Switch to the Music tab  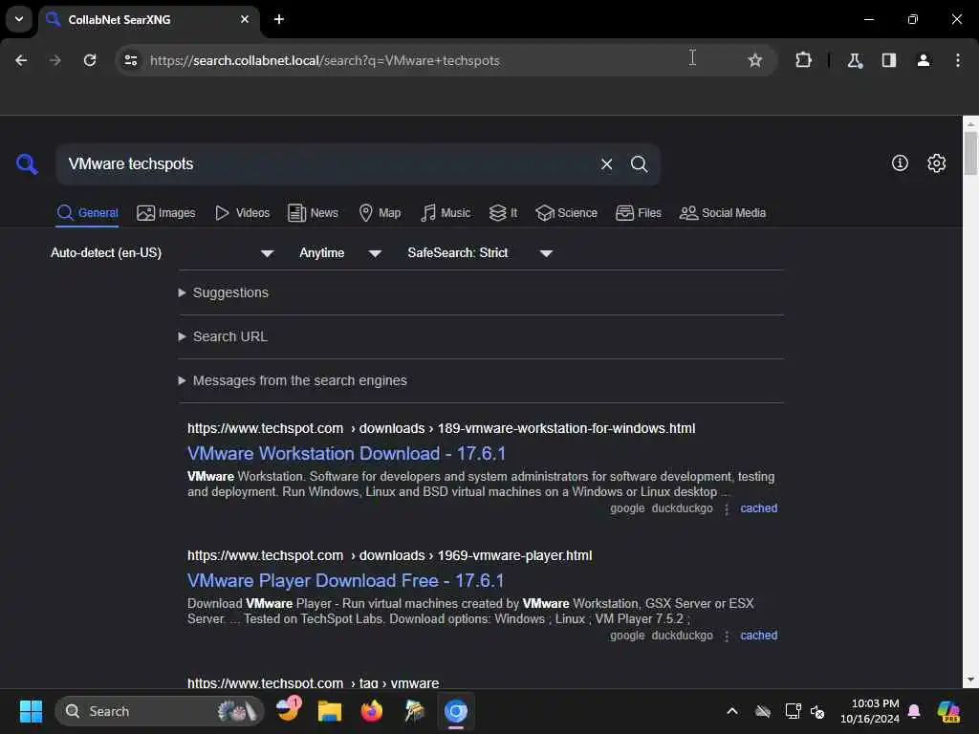[446, 213]
